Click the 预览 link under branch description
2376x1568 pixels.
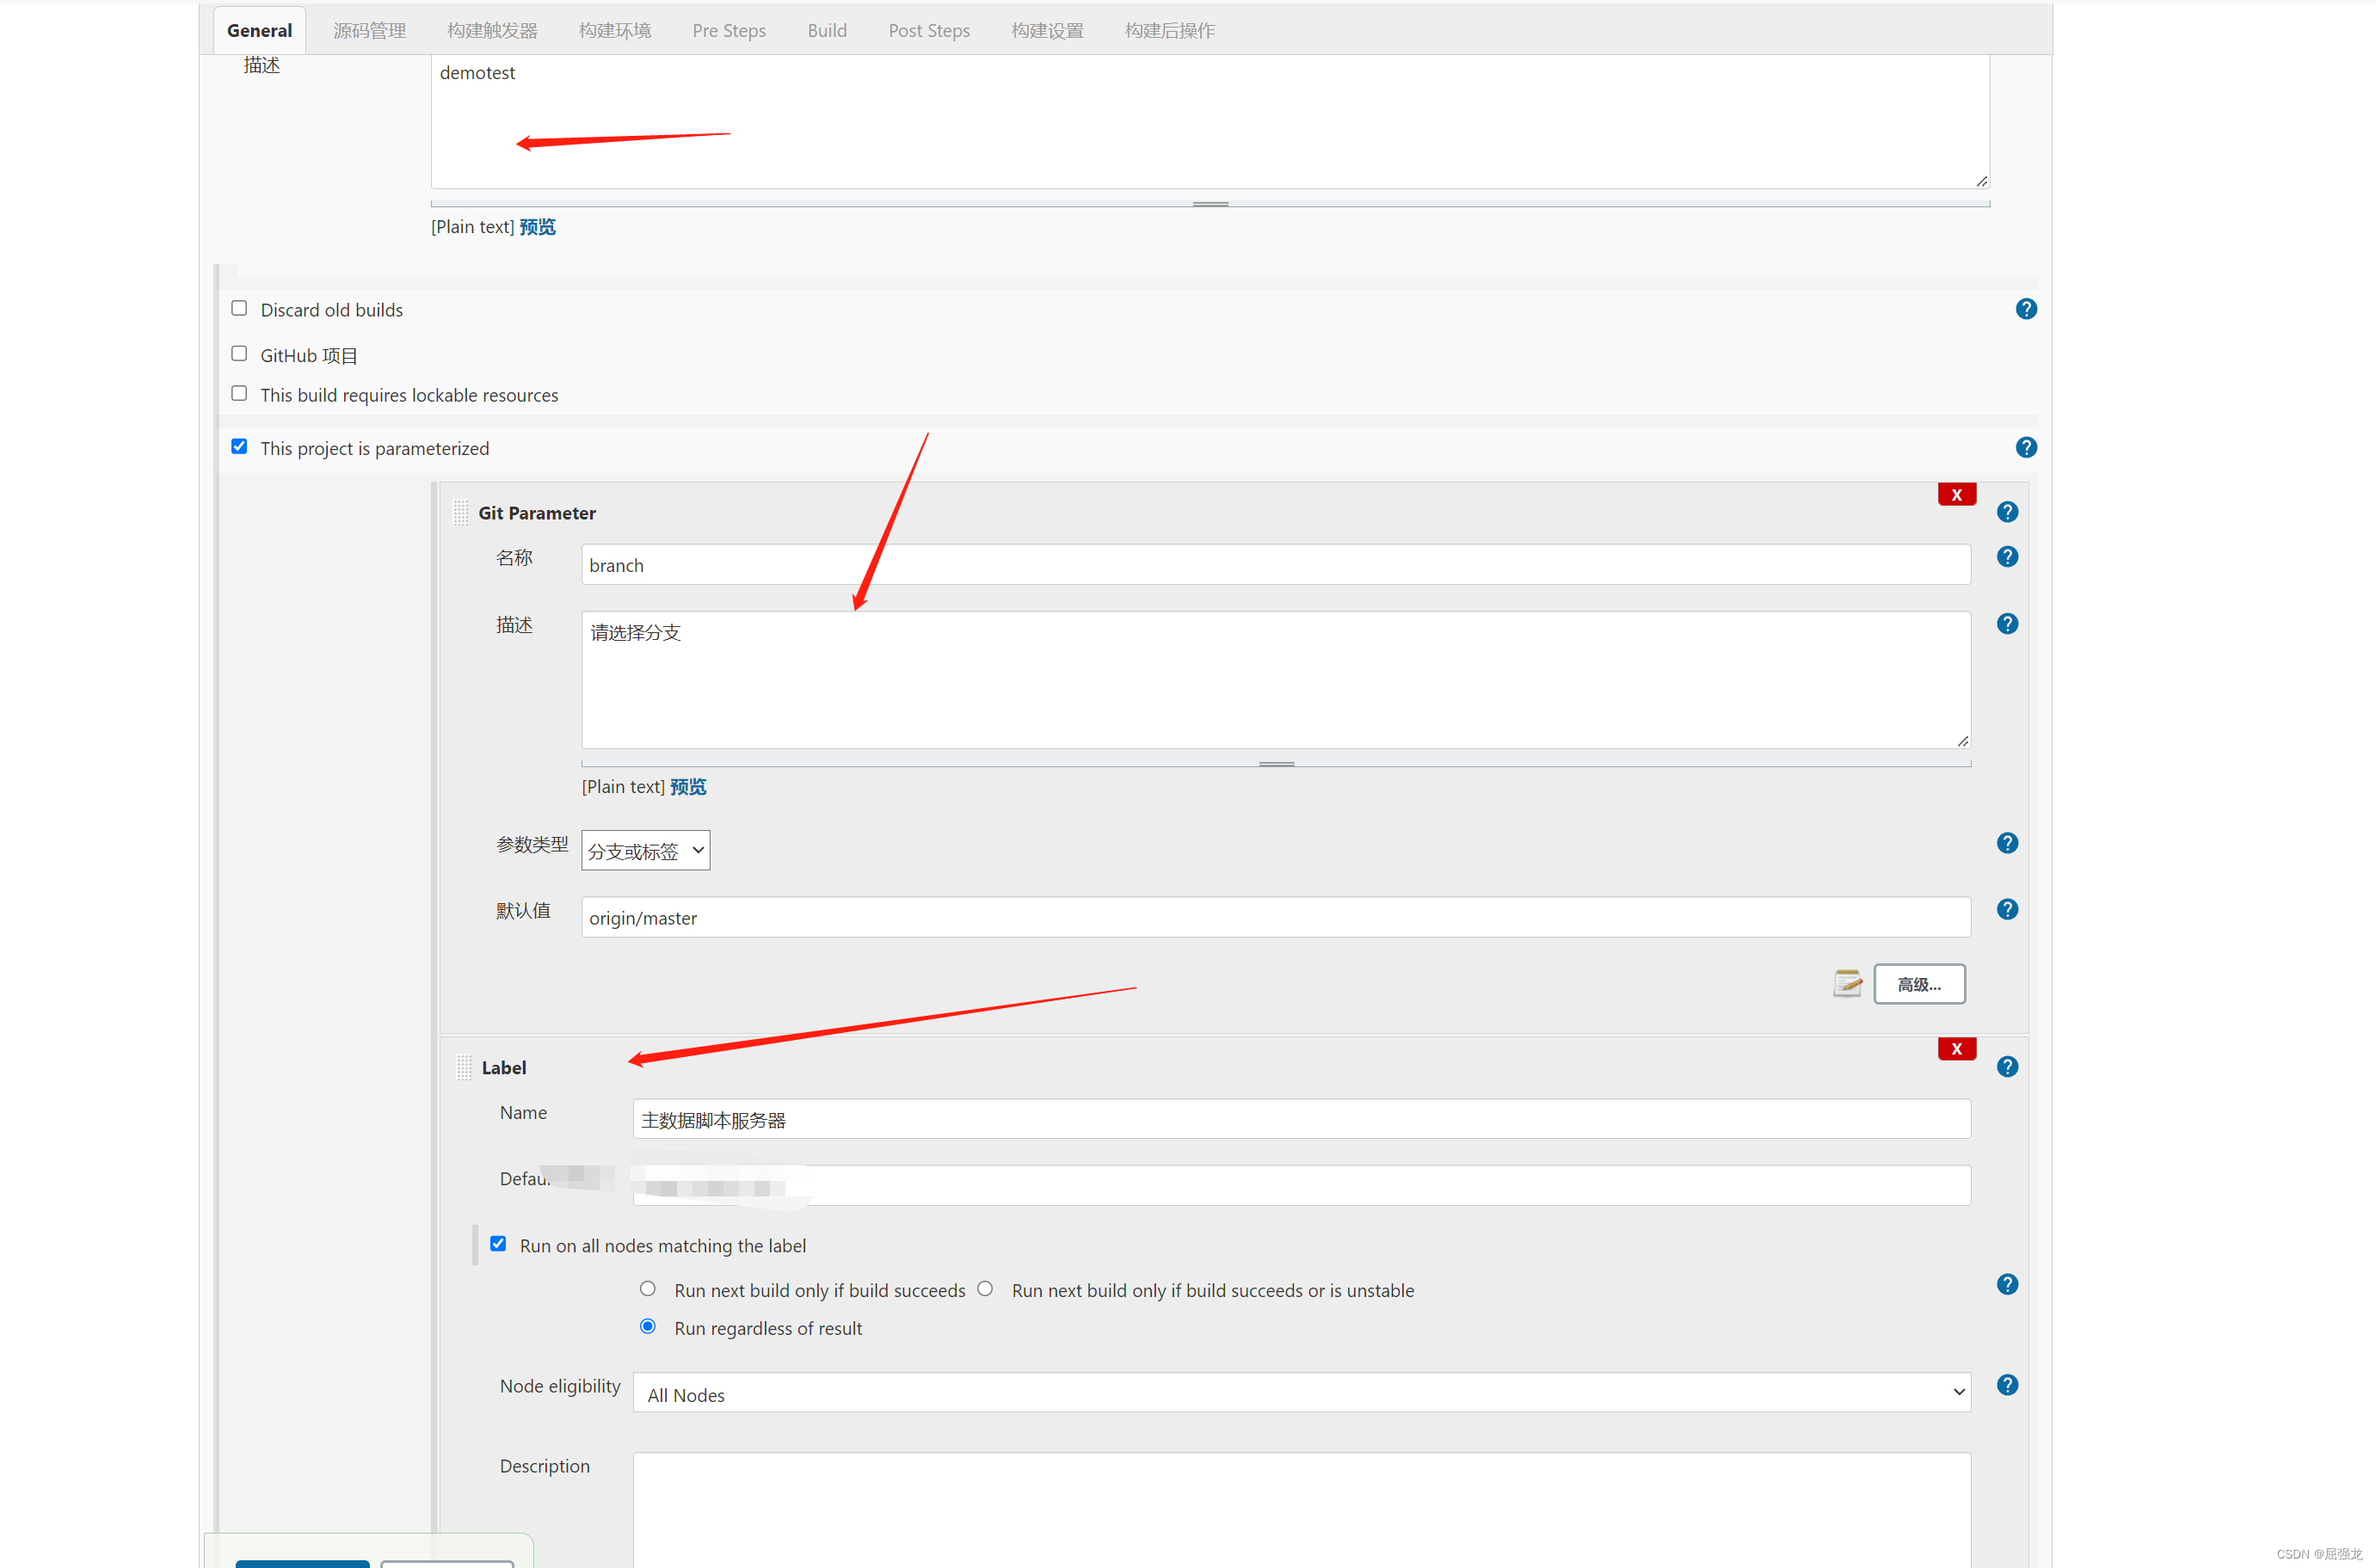(687, 786)
